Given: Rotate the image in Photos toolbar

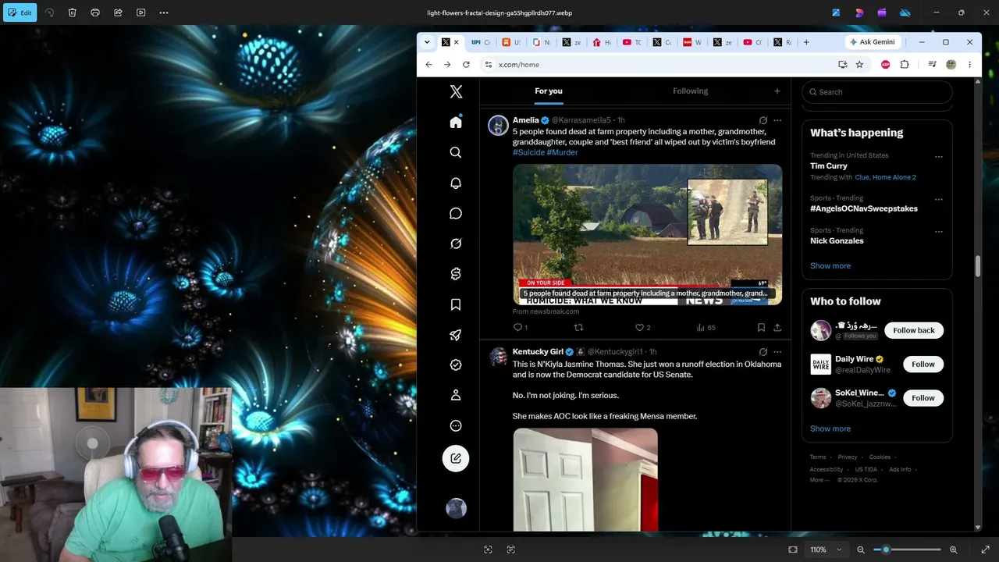Looking at the screenshot, I should pos(49,12).
